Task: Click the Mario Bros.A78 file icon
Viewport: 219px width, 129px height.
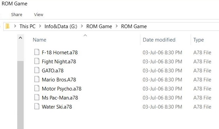Action: pos(37,79)
